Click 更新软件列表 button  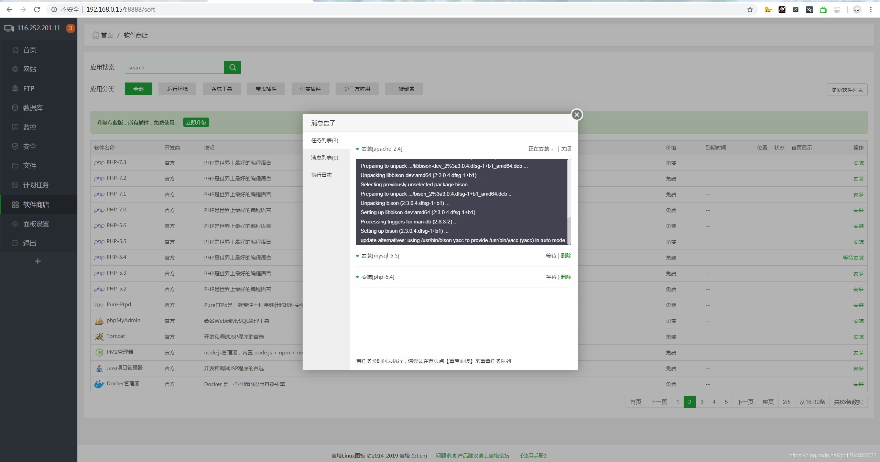click(x=847, y=90)
